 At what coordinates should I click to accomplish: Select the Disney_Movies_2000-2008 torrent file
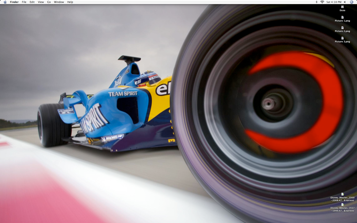click(x=342, y=194)
